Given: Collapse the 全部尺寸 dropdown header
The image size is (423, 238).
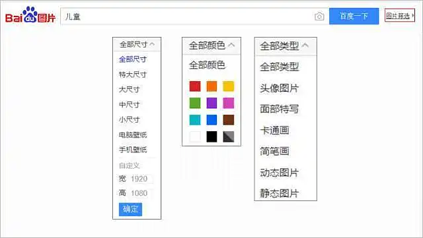Looking at the screenshot, I should click(x=137, y=44).
